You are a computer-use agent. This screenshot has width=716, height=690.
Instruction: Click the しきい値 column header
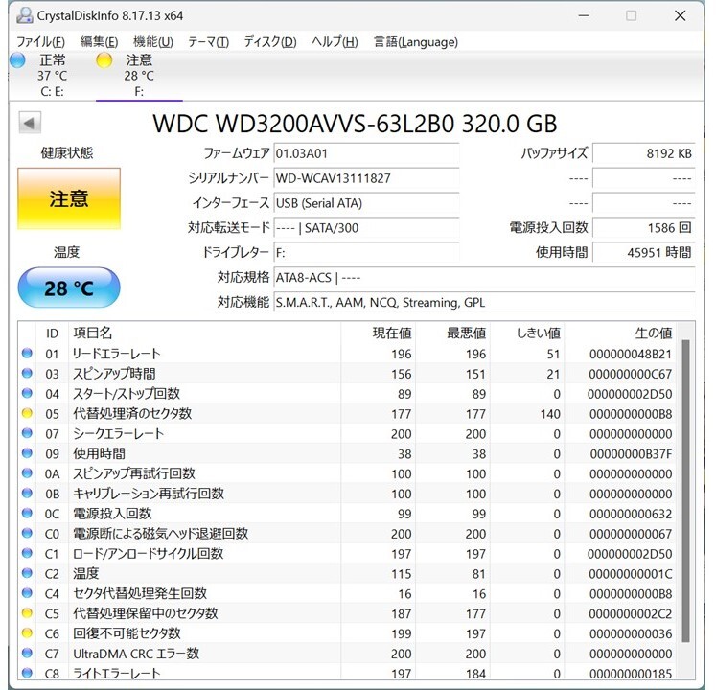coord(527,333)
